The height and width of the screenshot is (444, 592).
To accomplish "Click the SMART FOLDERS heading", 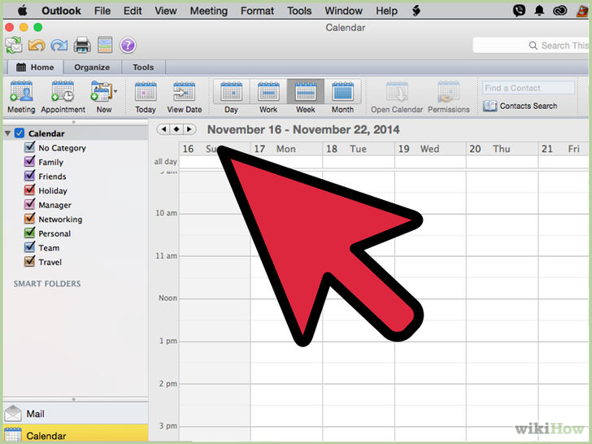I will tap(47, 284).
